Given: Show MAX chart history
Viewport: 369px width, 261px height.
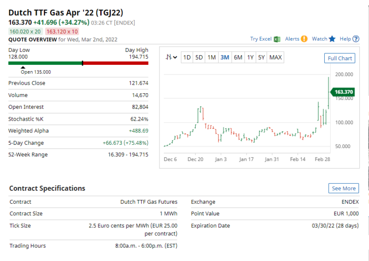Looking at the screenshot, I should tap(275, 58).
